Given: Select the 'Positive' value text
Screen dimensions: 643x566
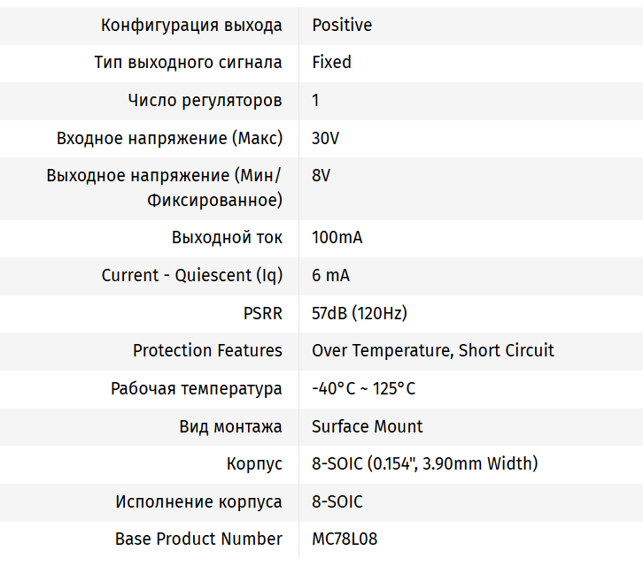Looking at the screenshot, I should pyautogui.click(x=342, y=25).
